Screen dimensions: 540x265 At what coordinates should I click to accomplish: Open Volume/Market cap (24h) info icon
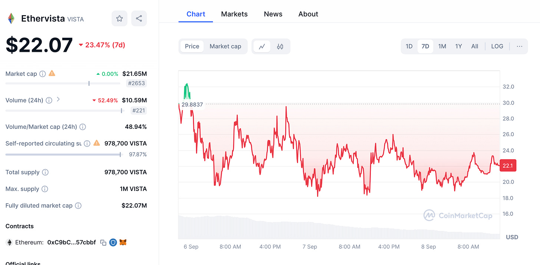click(x=83, y=127)
